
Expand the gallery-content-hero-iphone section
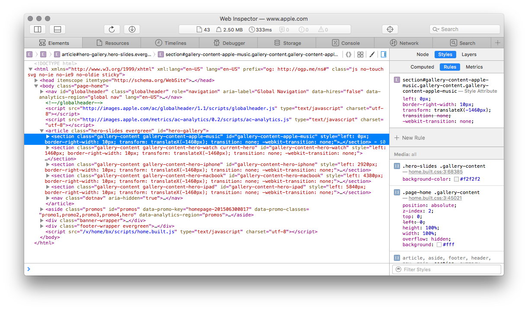pos(48,164)
